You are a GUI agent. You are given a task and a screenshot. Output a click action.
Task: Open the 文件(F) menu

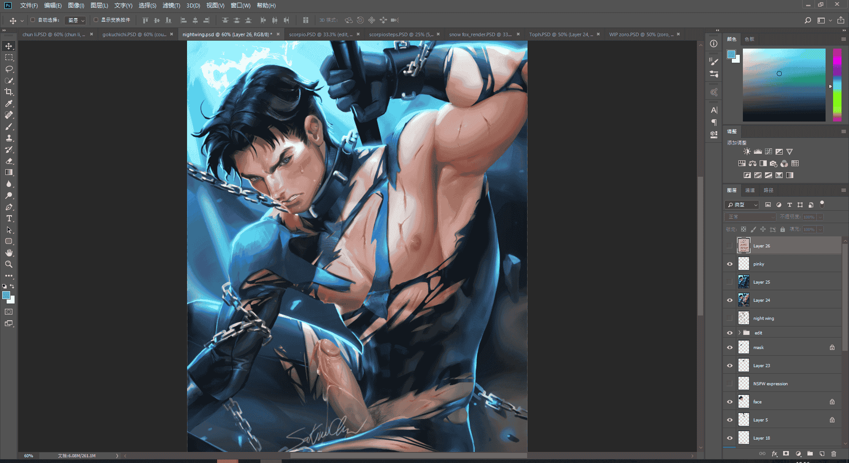tap(29, 5)
